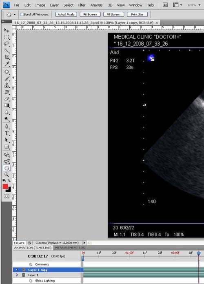Enable Scroll All Windows checkbox
This screenshot has height=284, width=204.
(22, 14)
